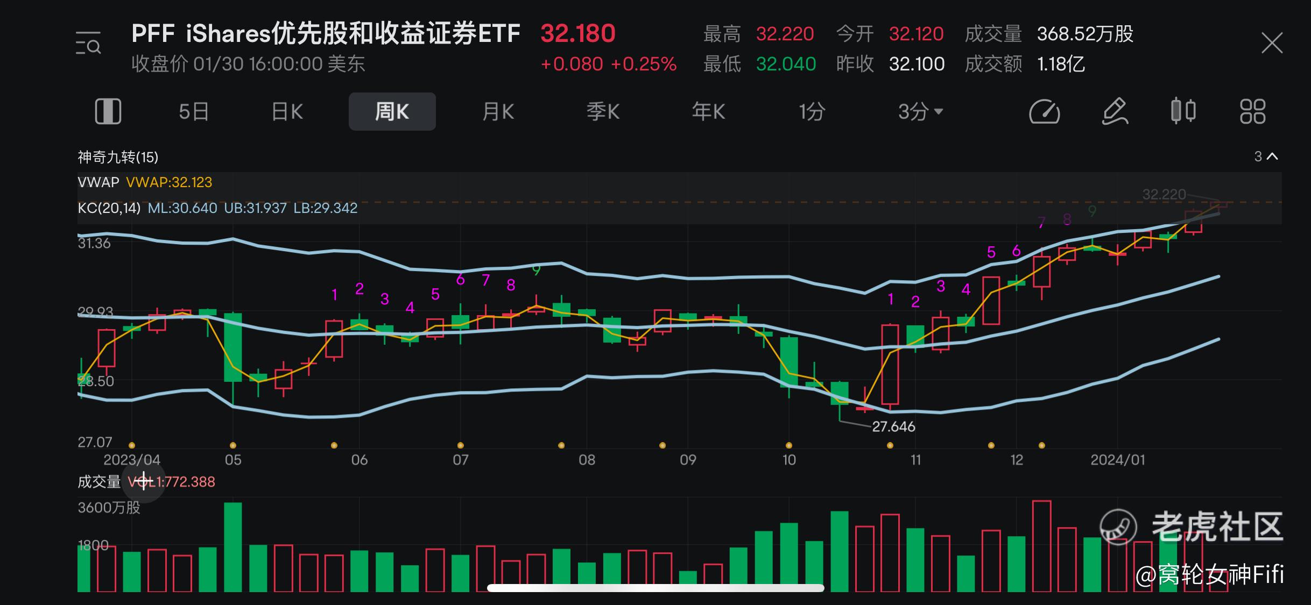This screenshot has height=605, width=1311.
Task: Collapse the indicator panel via chevron
Action: (1272, 156)
